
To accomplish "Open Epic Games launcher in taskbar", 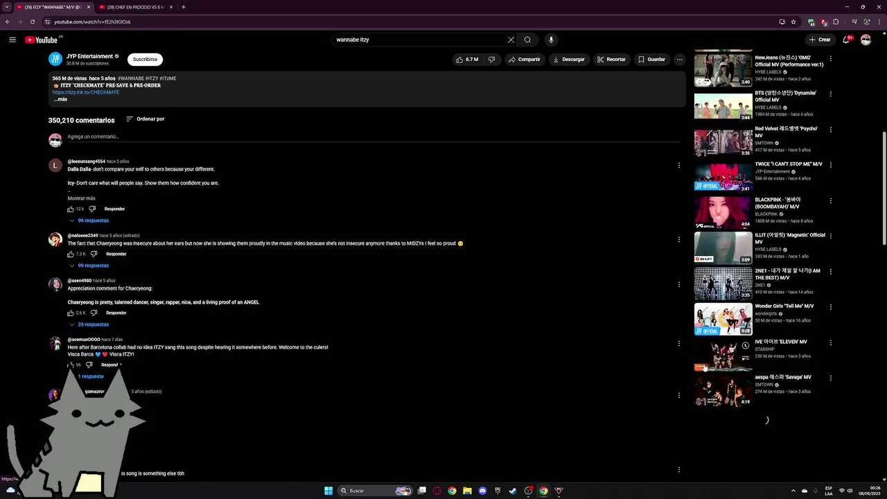I will [x=498, y=491].
